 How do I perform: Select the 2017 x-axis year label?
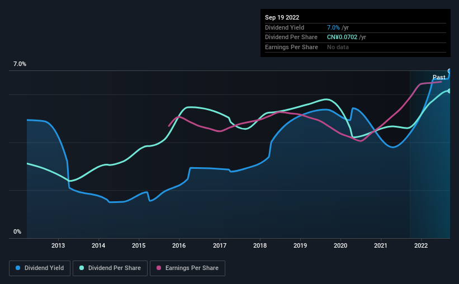[219, 245]
